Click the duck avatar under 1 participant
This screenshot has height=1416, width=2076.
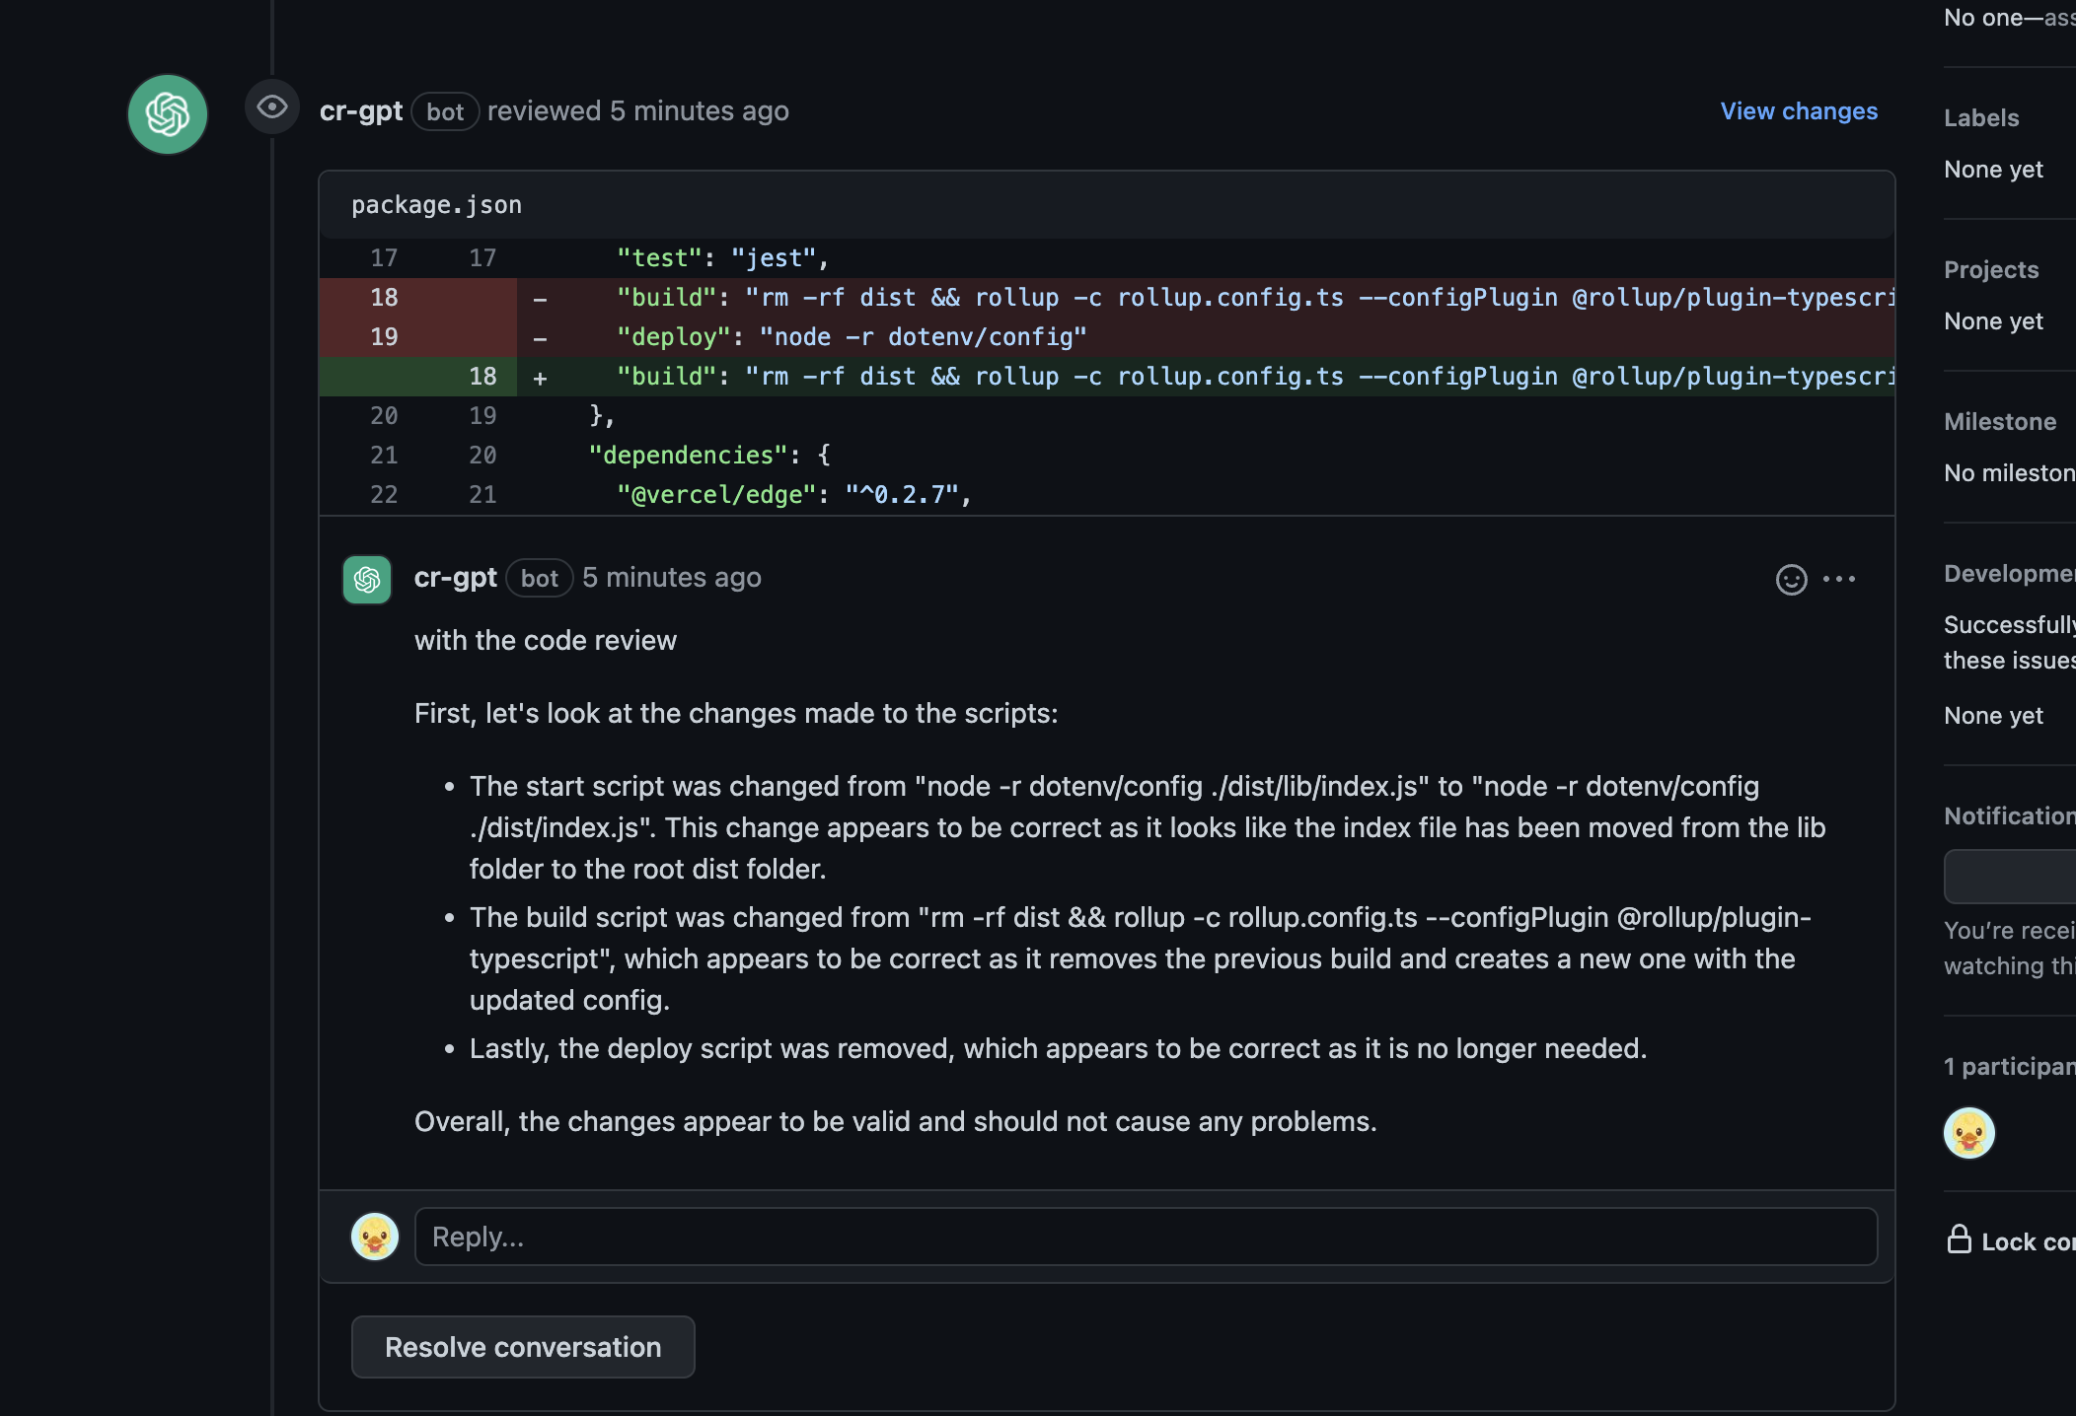click(x=1968, y=1133)
